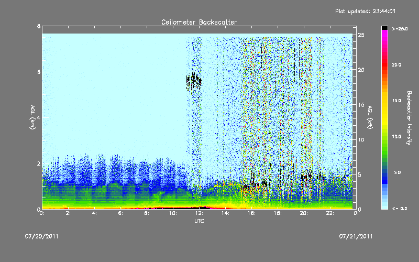Select the "10.0" colorbar value label
The width and height of the screenshot is (419, 262).
[396, 137]
